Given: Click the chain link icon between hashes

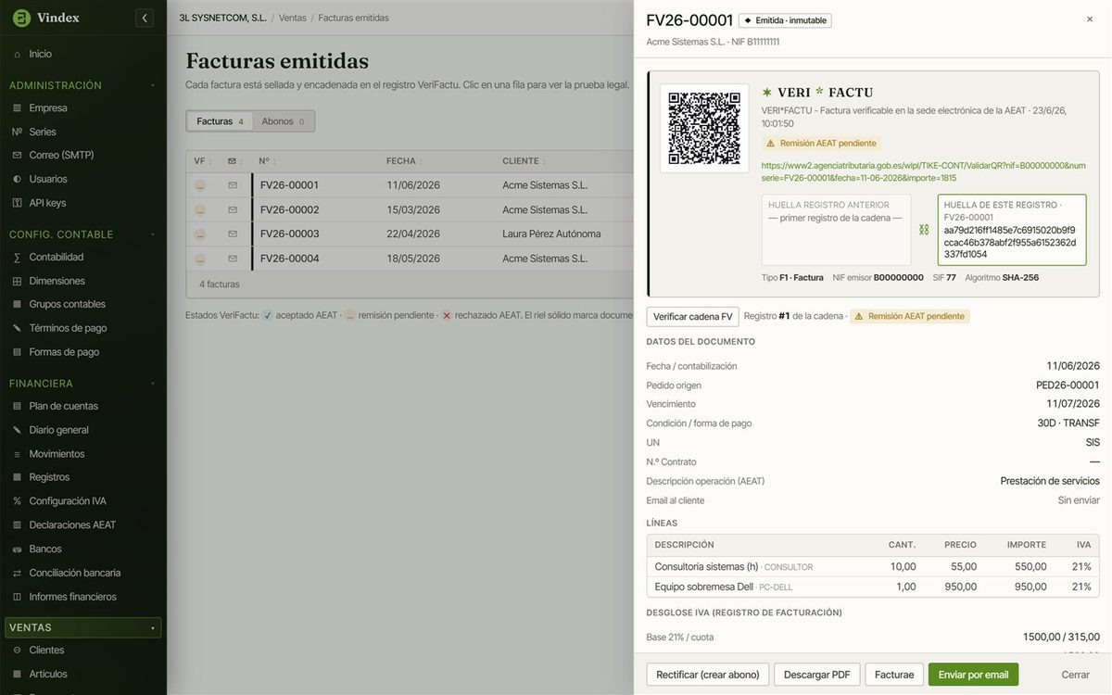Looking at the screenshot, I should click(x=924, y=230).
